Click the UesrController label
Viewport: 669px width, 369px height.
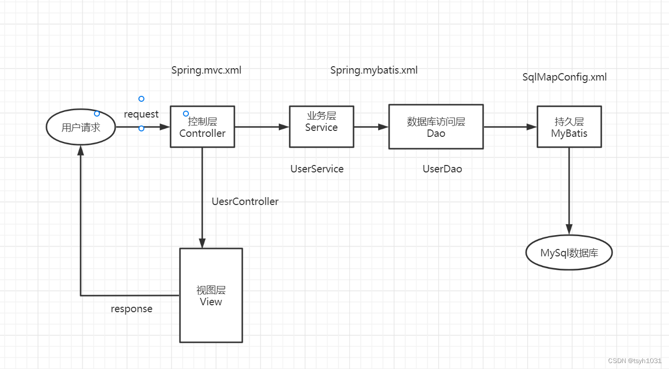[245, 202]
